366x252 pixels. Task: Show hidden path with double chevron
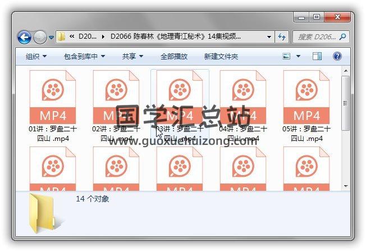click(72, 36)
